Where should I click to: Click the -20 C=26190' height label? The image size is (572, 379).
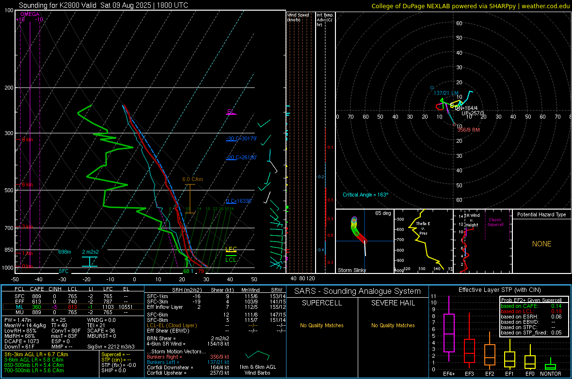click(x=241, y=157)
